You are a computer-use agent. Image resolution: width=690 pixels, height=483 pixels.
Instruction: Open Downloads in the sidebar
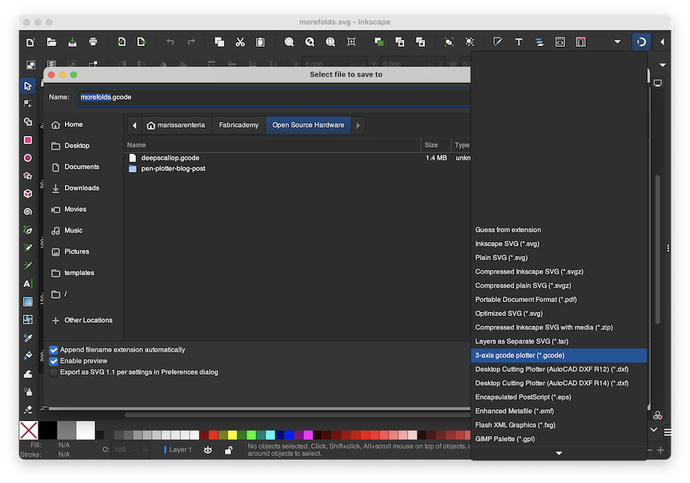pyautogui.click(x=81, y=188)
